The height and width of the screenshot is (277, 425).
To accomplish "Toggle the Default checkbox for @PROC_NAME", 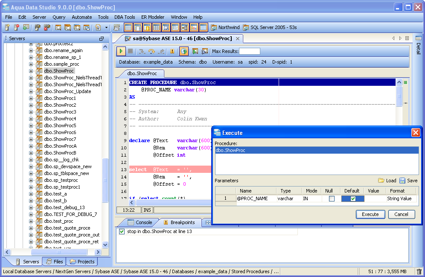I will (x=352, y=198).
